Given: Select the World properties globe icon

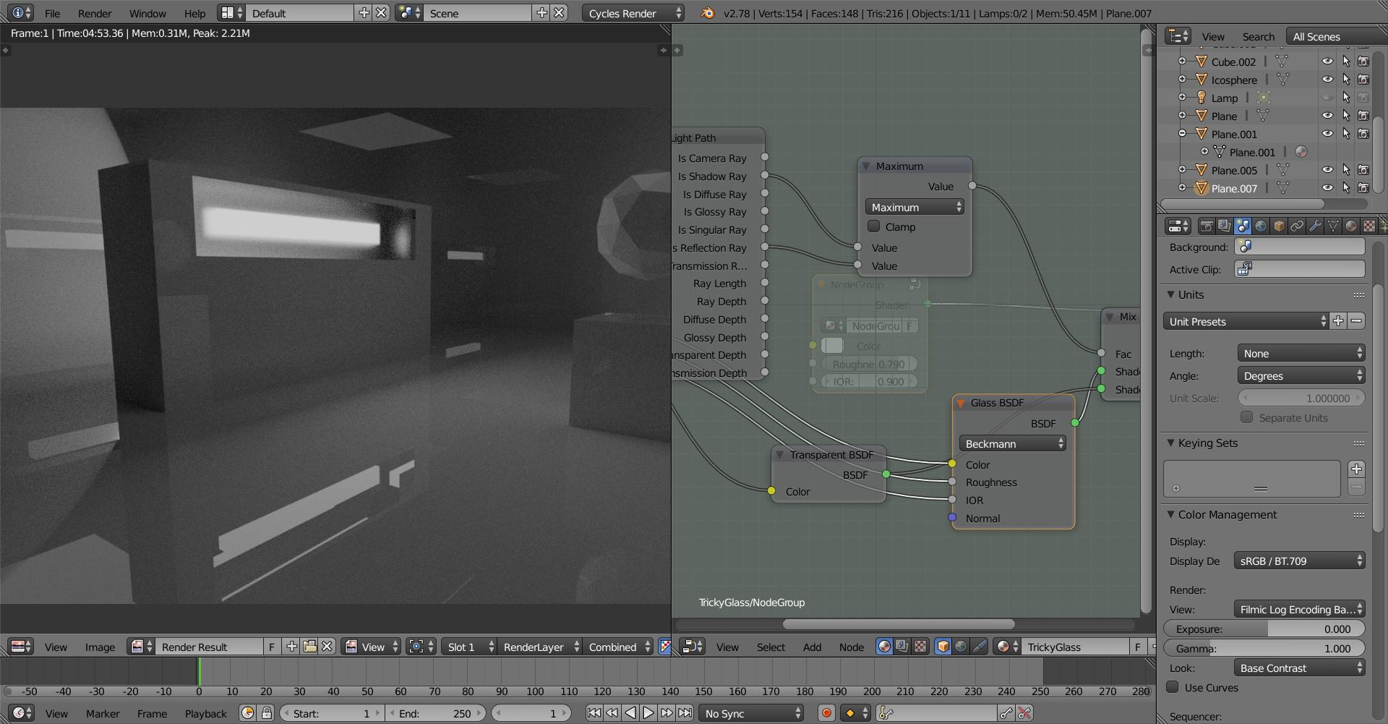Looking at the screenshot, I should (1261, 226).
